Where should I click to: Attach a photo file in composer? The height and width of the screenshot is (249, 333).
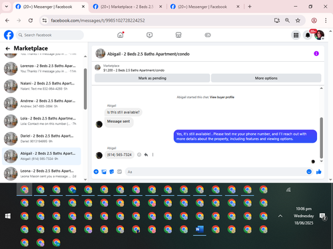coord(104,171)
